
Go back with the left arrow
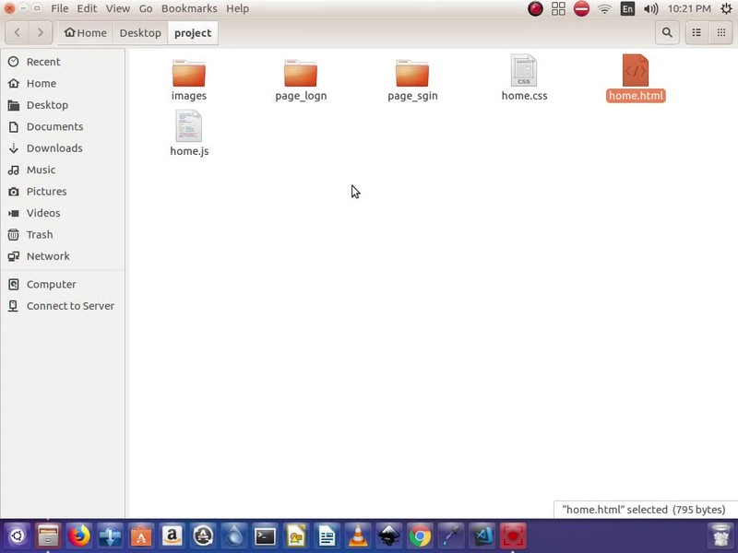[x=18, y=32]
